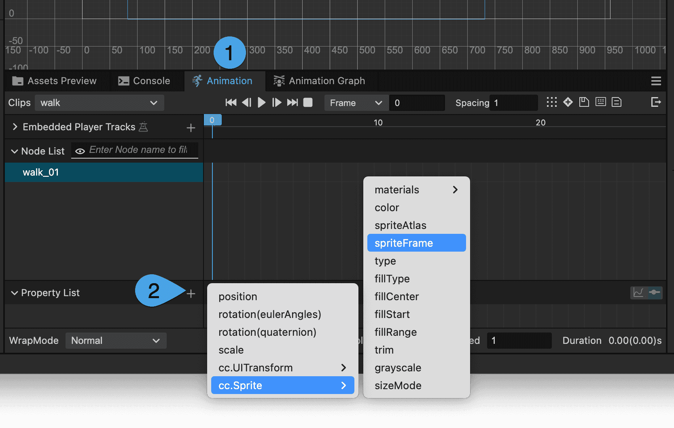Collapse the Property List section
The height and width of the screenshot is (428, 674).
coord(15,293)
